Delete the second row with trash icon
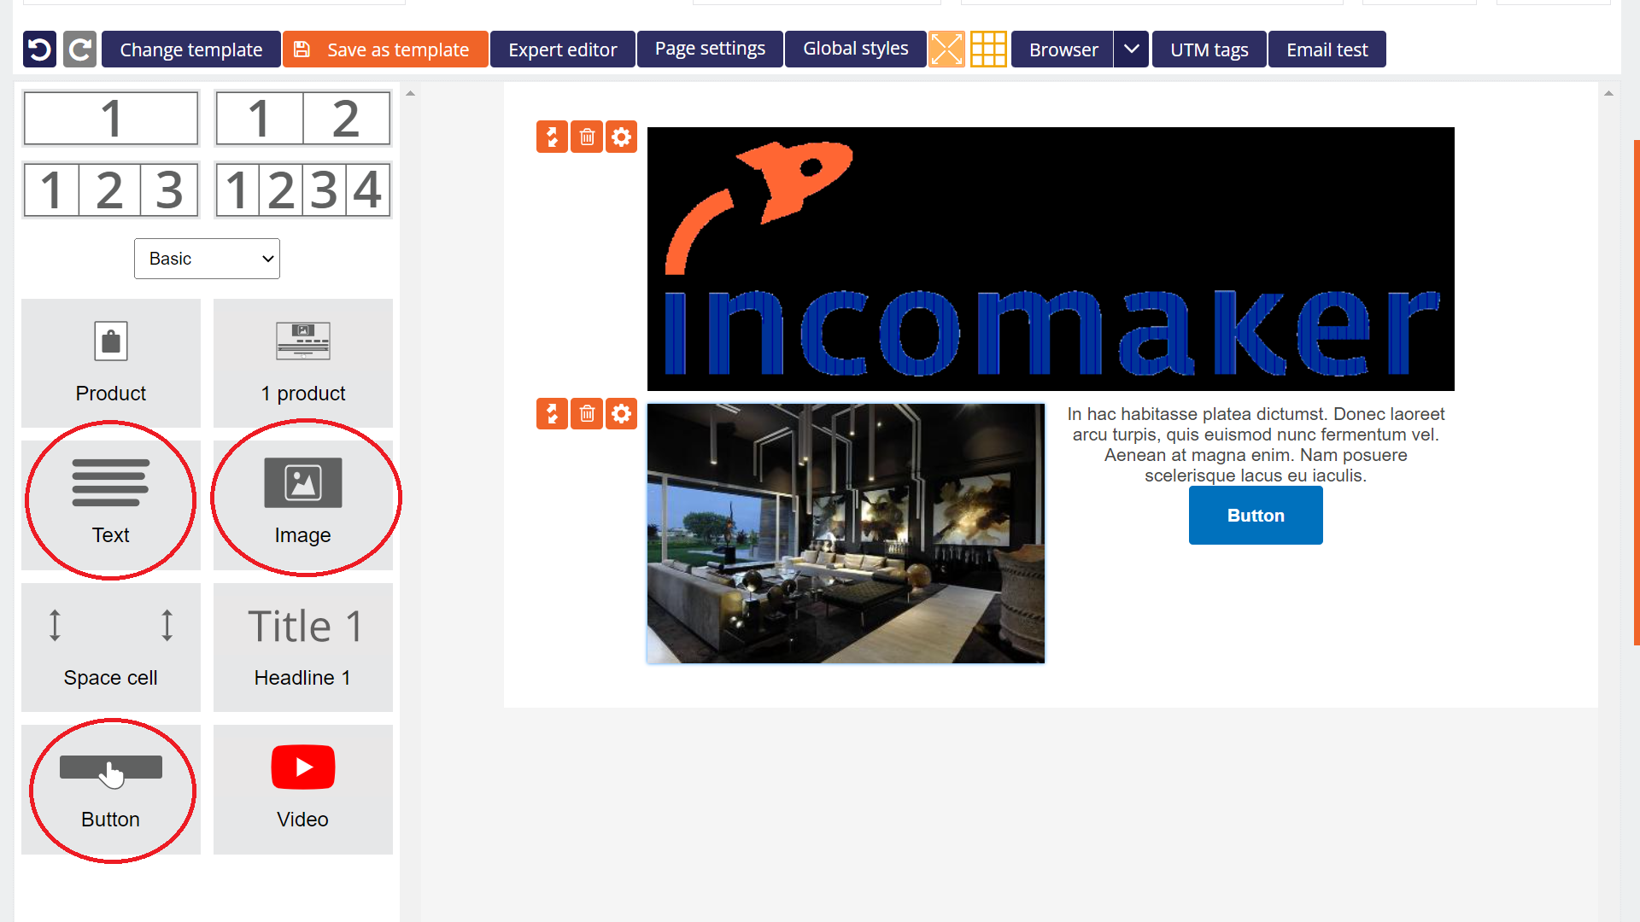This screenshot has width=1640, height=922. pyautogui.click(x=587, y=414)
